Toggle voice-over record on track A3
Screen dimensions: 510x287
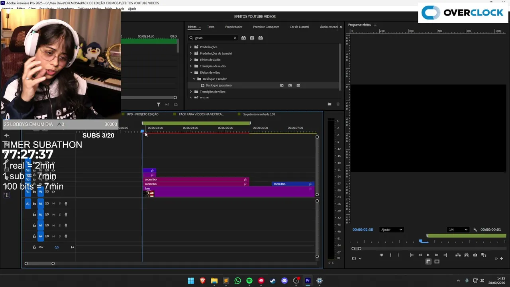[x=66, y=226]
